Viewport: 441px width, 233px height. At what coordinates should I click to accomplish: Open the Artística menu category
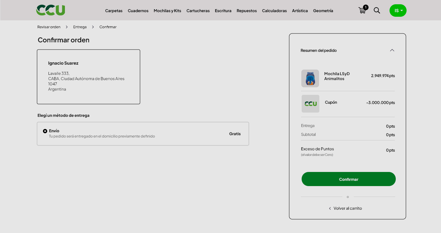coord(300,11)
